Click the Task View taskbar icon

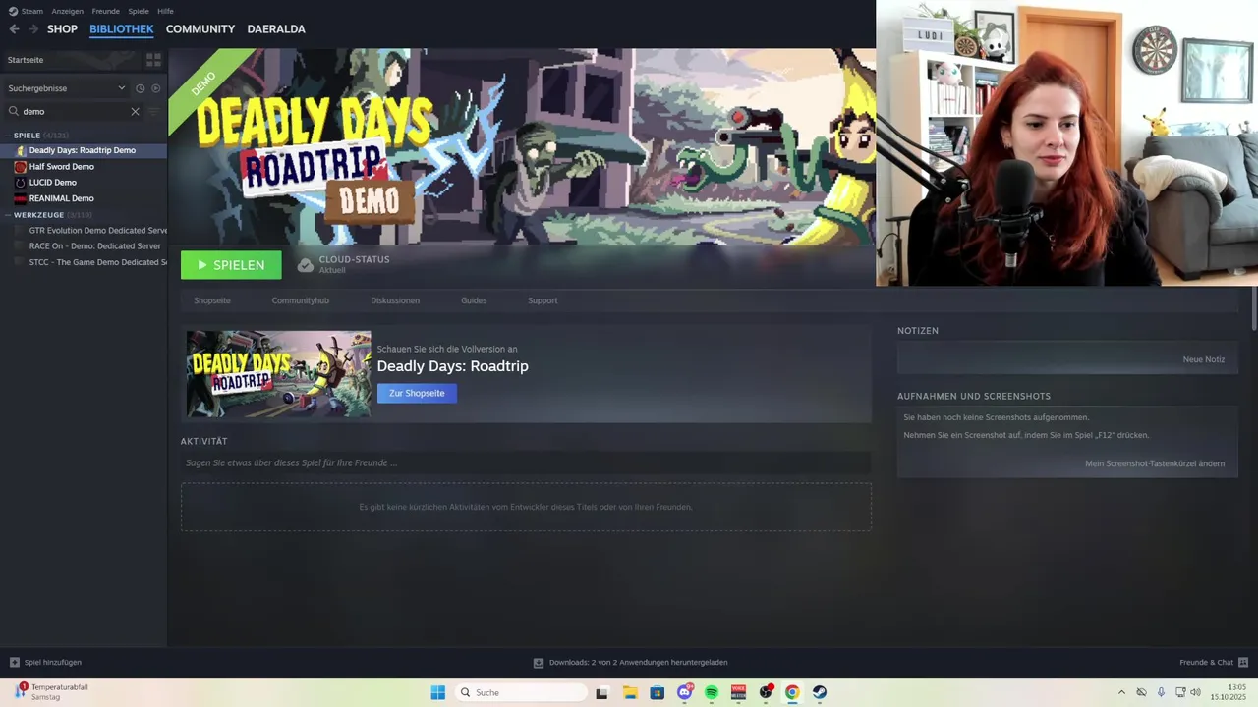[x=602, y=692]
